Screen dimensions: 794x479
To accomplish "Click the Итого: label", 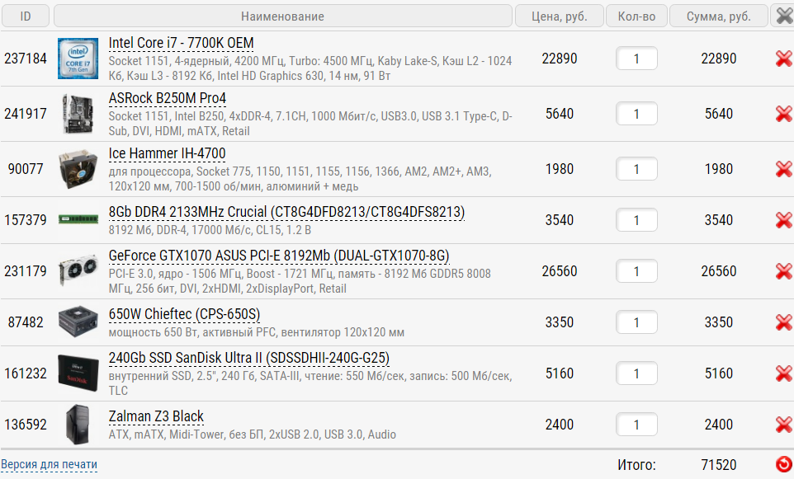I will point(636,464).
